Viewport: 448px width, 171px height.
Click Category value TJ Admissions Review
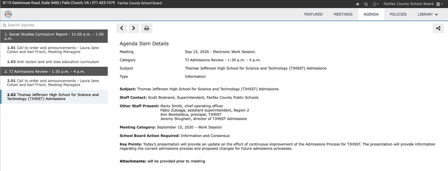(x=223, y=60)
